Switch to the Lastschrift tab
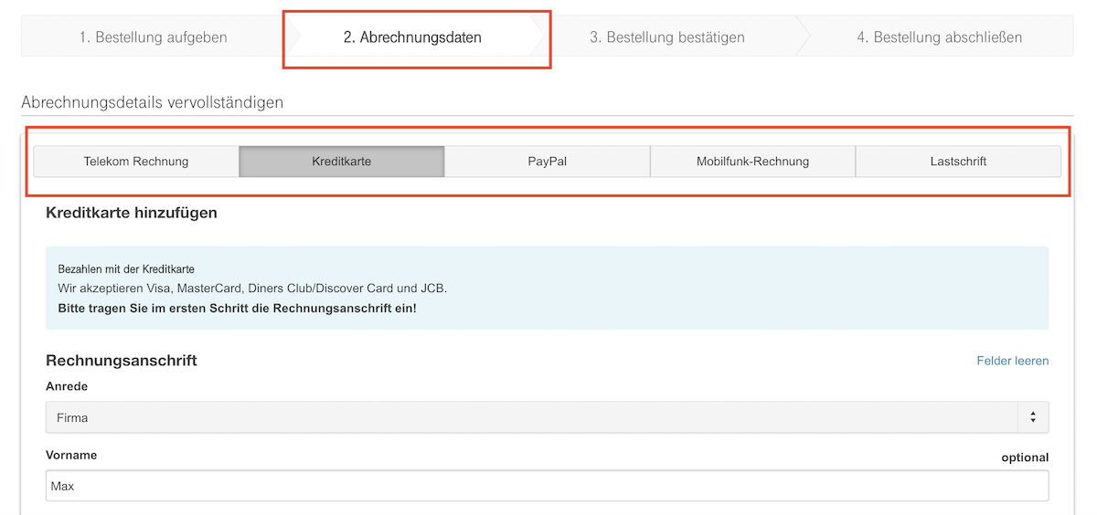Viewport: 1097px width, 515px height. [x=957, y=162]
